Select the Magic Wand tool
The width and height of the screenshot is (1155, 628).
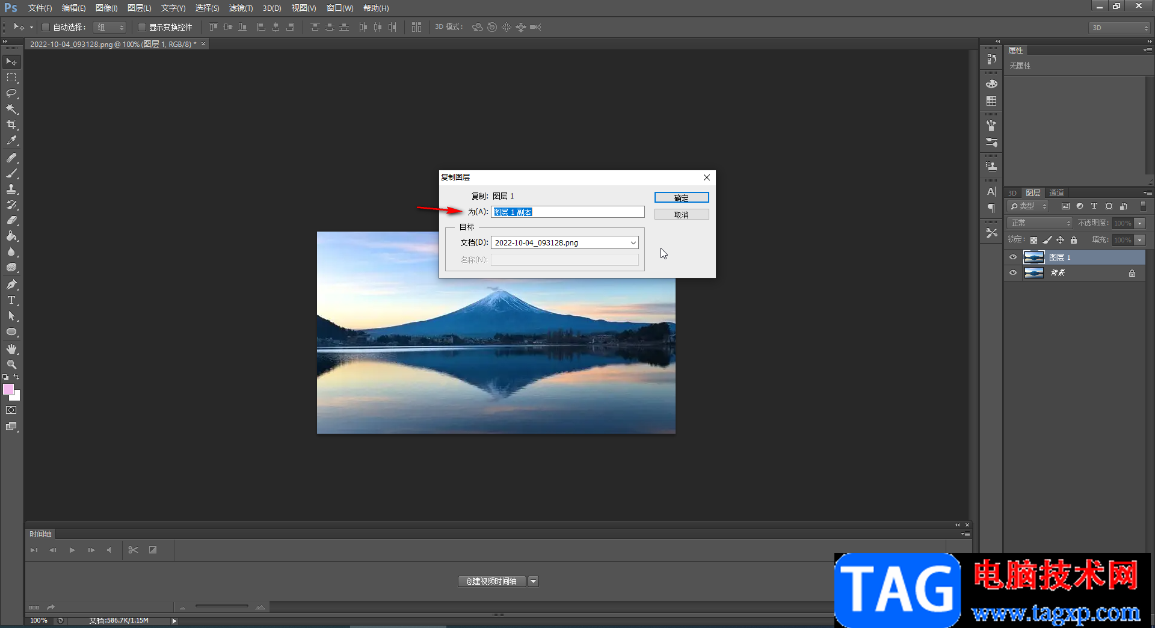point(11,109)
